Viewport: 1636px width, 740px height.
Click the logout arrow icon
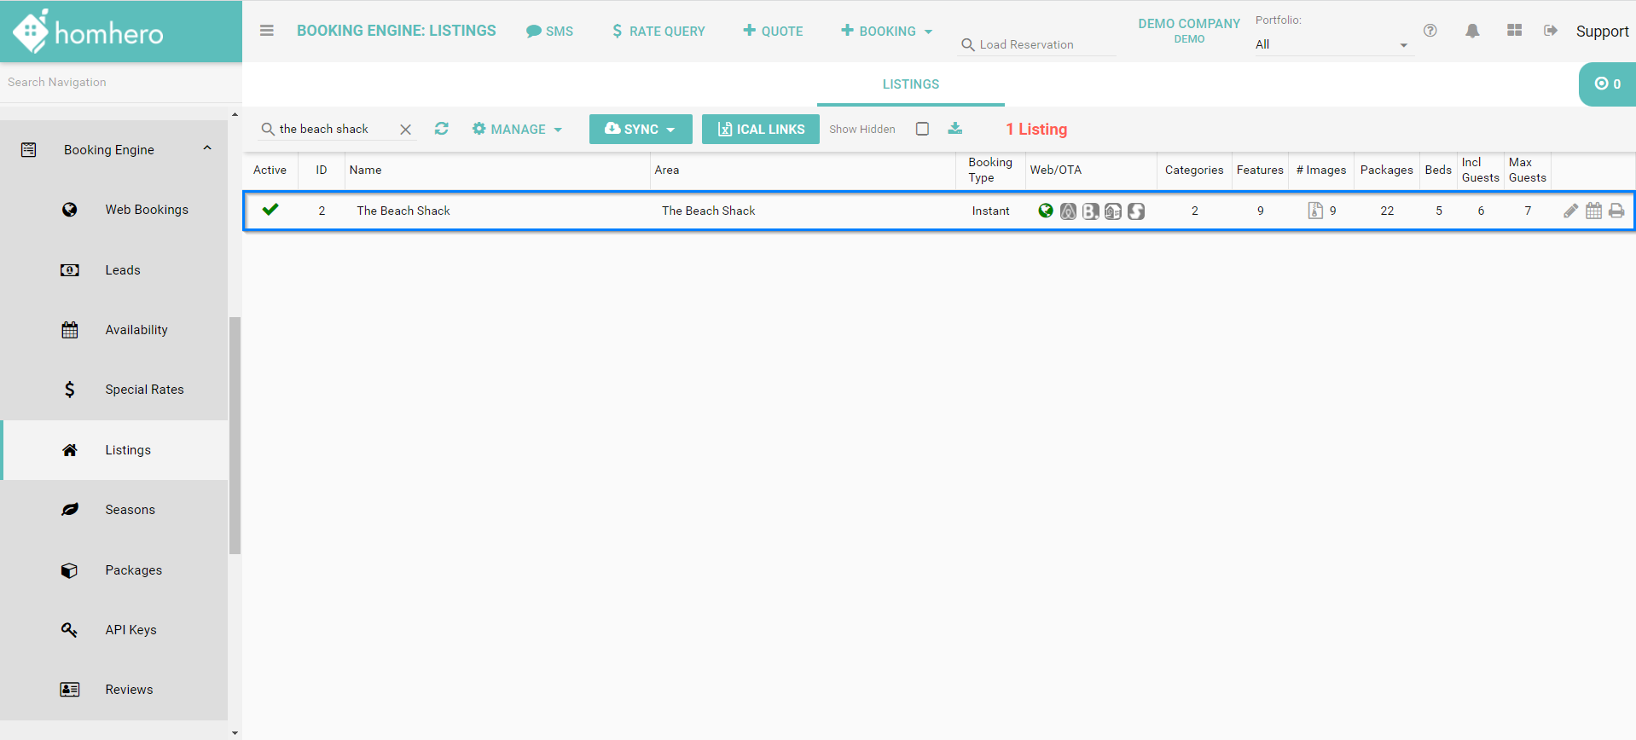pyautogui.click(x=1551, y=31)
